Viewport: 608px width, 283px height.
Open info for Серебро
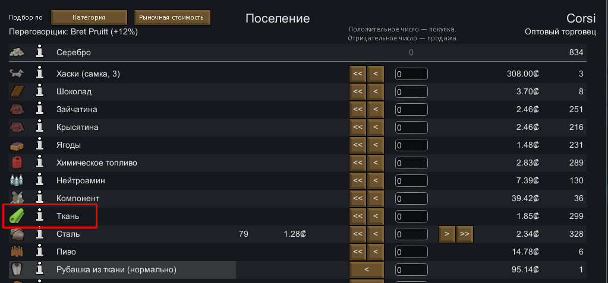[40, 52]
